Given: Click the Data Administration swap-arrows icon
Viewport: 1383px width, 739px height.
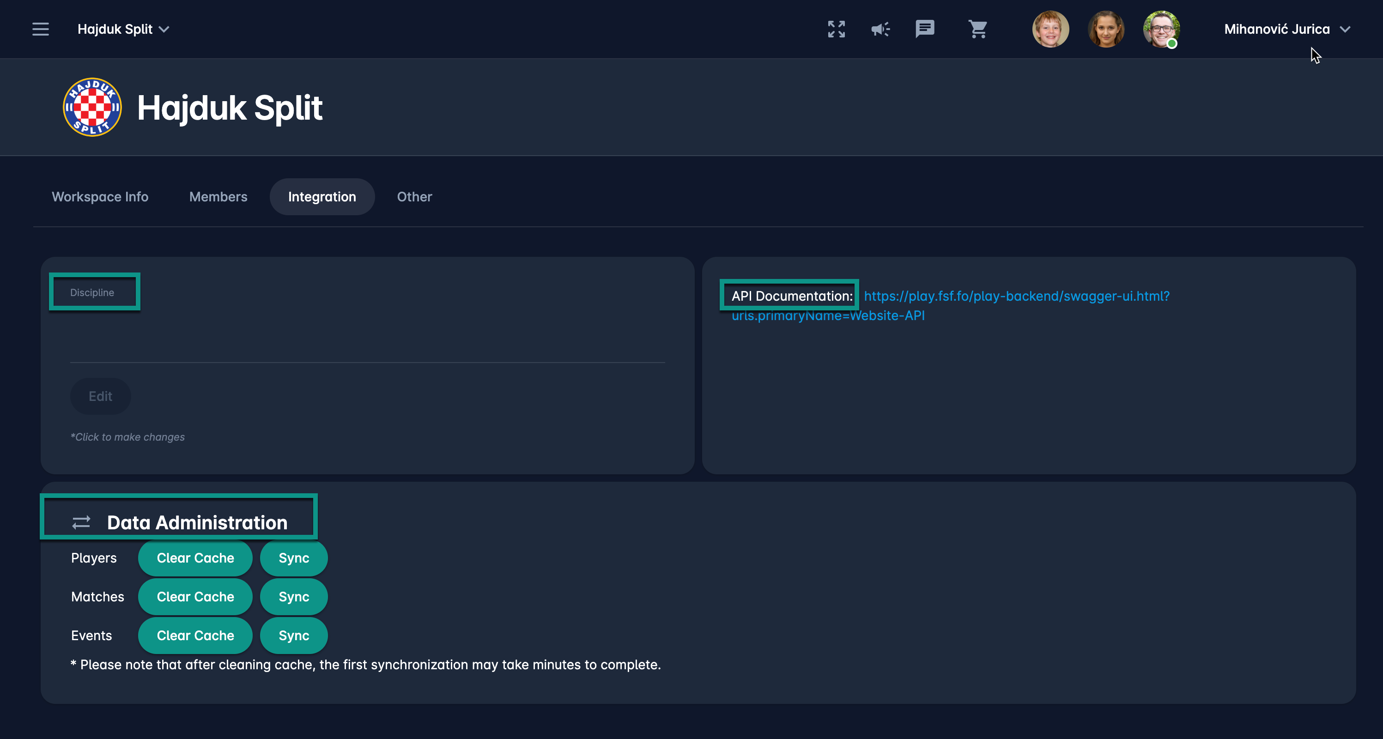Looking at the screenshot, I should click(81, 522).
